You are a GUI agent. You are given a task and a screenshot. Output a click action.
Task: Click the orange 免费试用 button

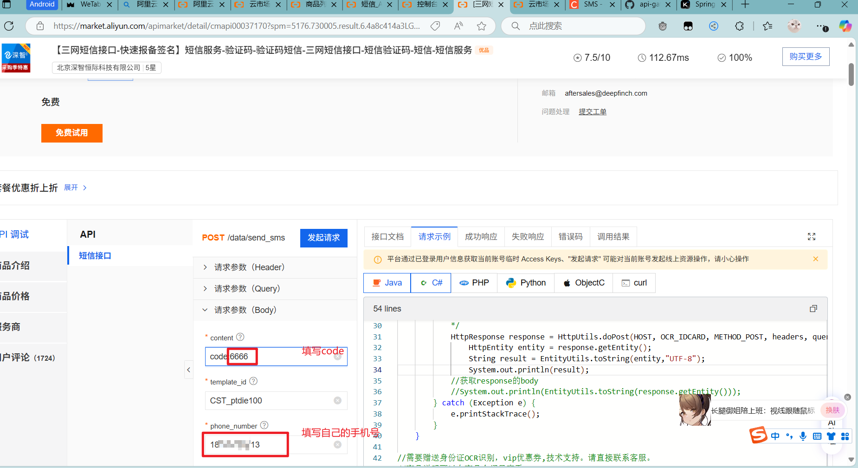72,133
